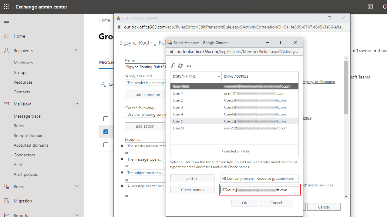Image resolution: width=387 pixels, height=217 pixels.
Task: Open the more options ellipsis menu
Action: click(x=189, y=66)
